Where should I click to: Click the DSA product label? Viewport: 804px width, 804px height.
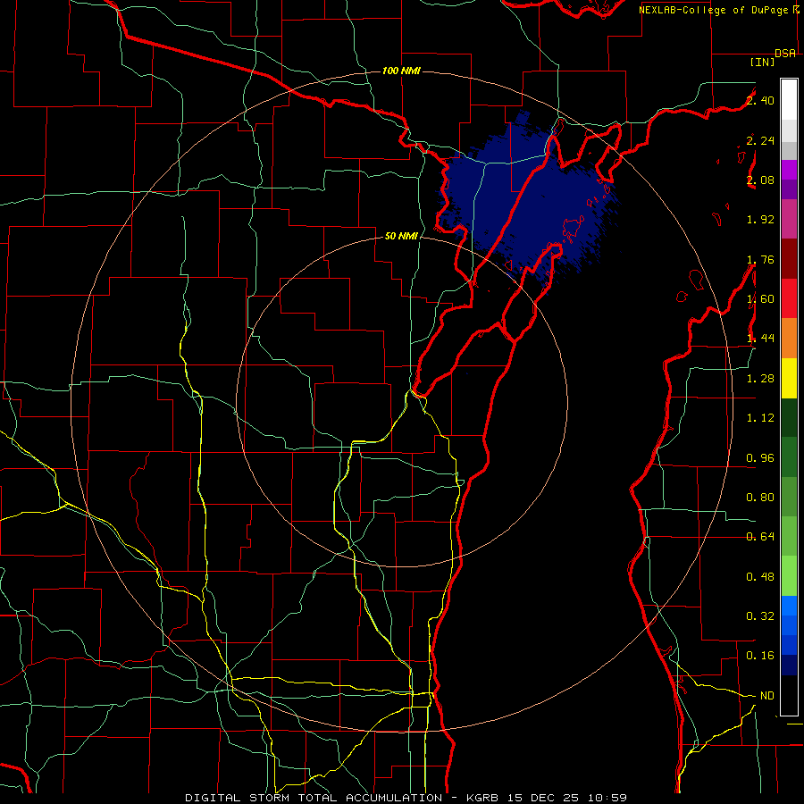tap(785, 54)
